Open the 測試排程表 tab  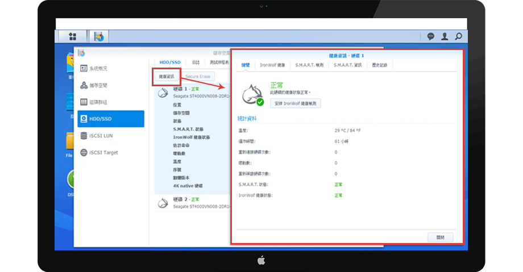(219, 62)
